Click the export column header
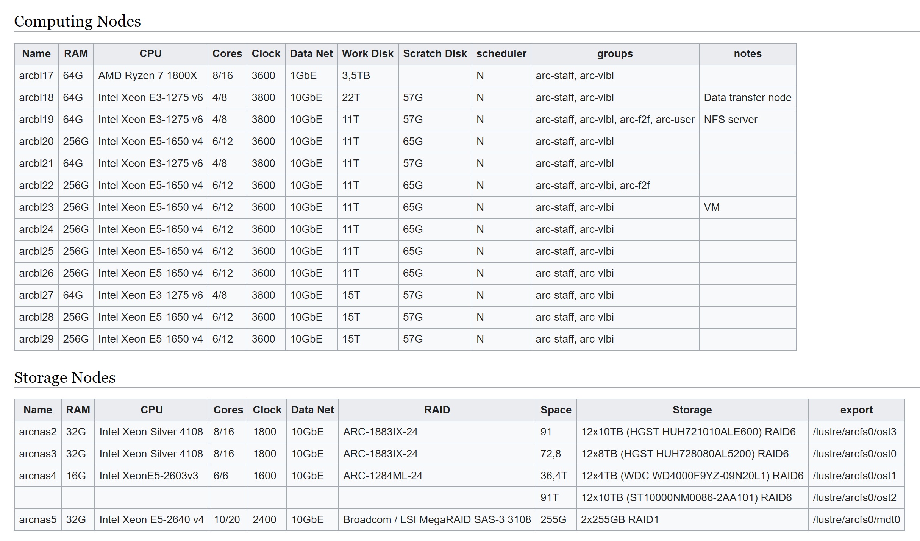 [x=856, y=410]
